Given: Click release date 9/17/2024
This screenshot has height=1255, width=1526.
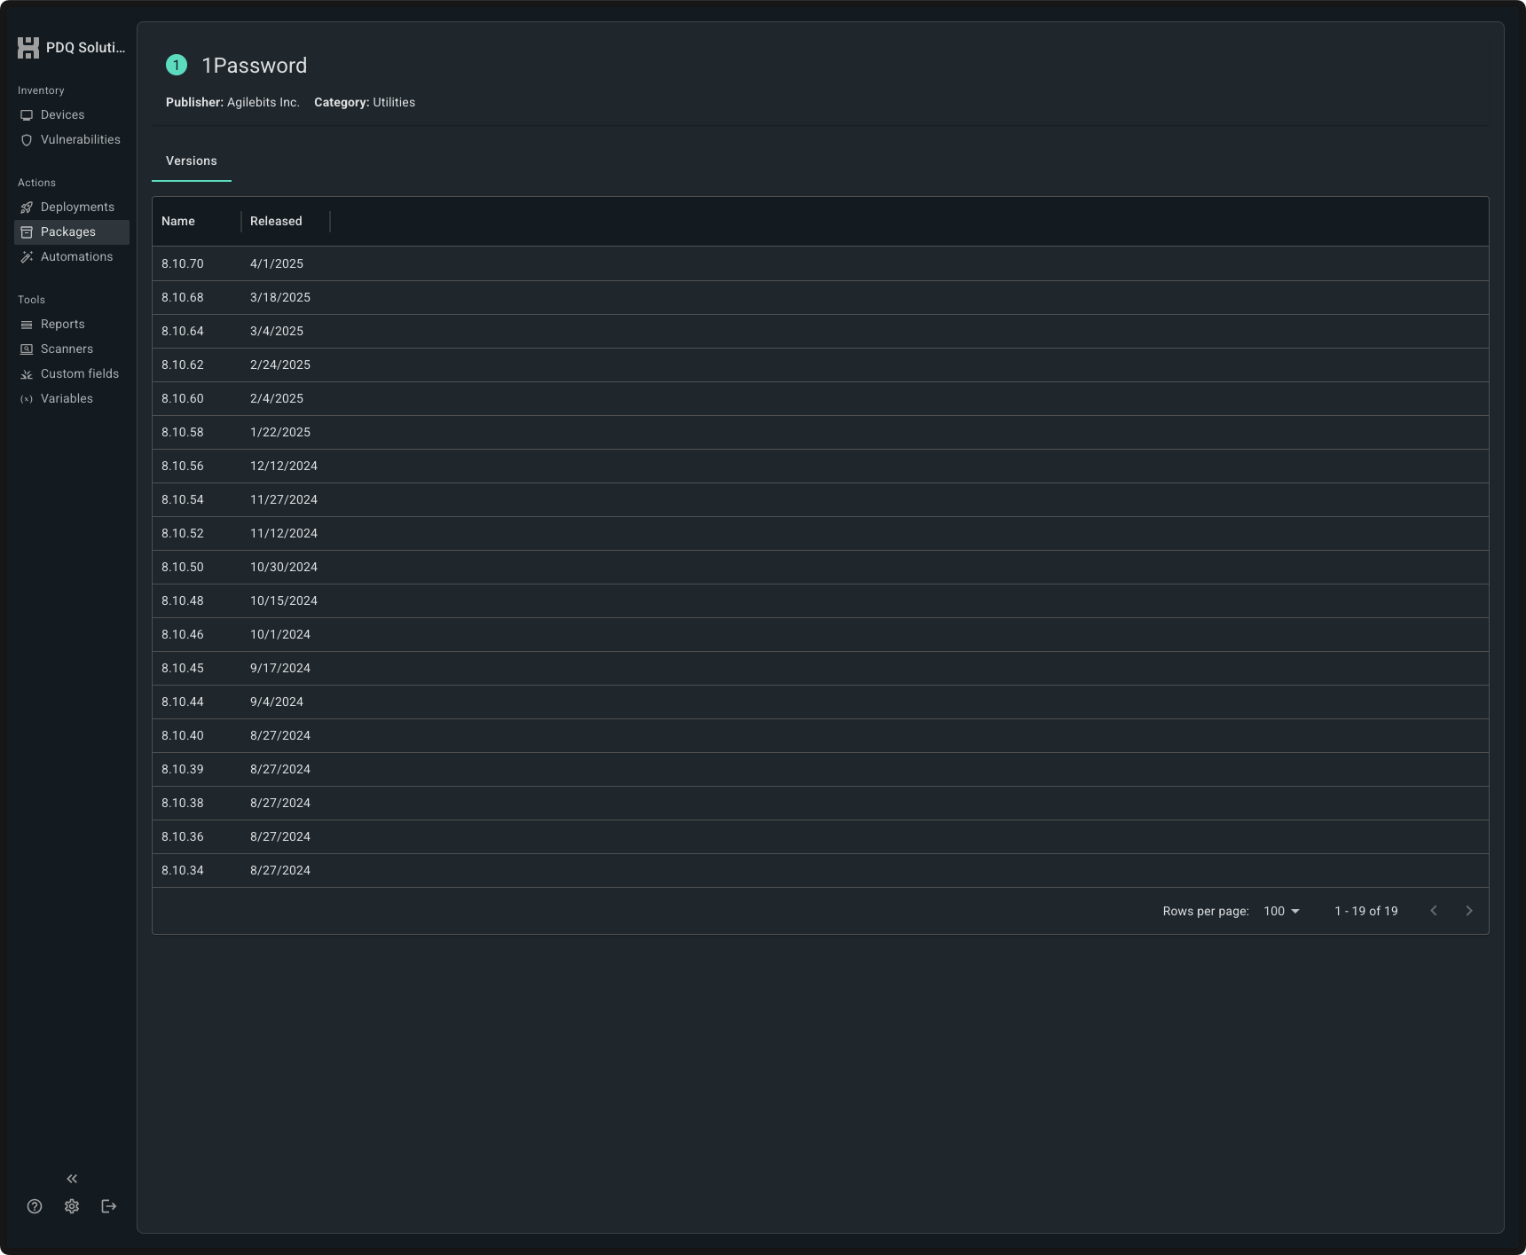Looking at the screenshot, I should point(280,669).
